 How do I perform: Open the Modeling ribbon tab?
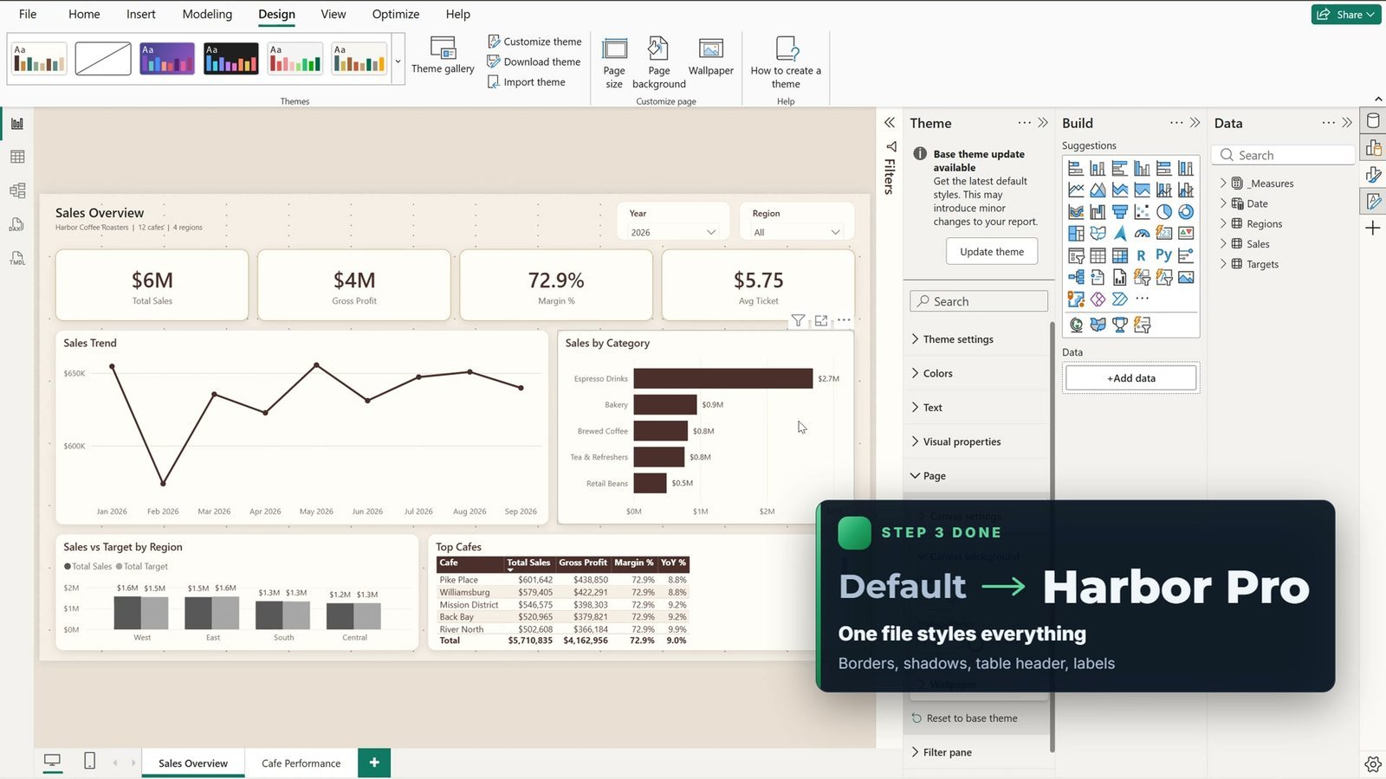tap(207, 14)
